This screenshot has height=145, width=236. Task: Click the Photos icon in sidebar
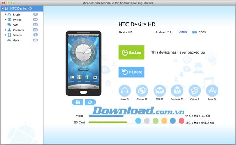tap(9, 20)
